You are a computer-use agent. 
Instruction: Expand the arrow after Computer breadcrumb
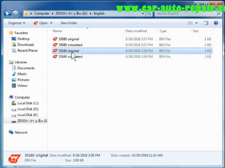[53, 13]
